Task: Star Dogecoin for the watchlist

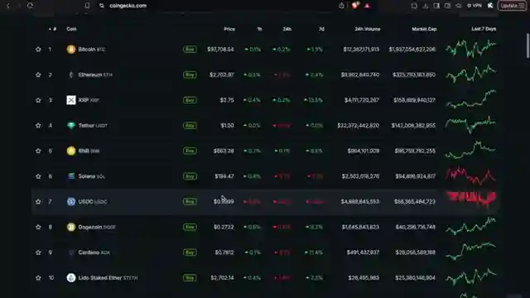Action: tap(38, 227)
